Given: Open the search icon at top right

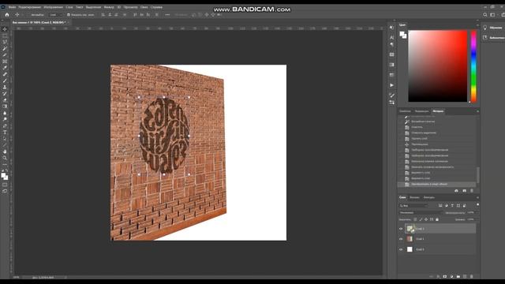Looking at the screenshot, I should [485, 15].
